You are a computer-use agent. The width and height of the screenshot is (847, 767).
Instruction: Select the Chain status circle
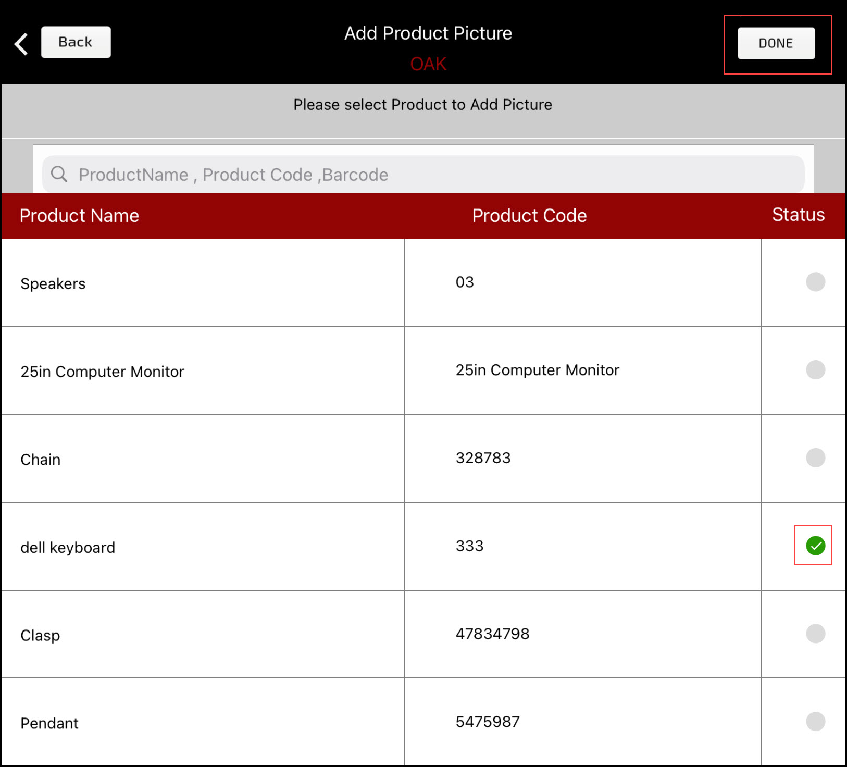click(815, 458)
